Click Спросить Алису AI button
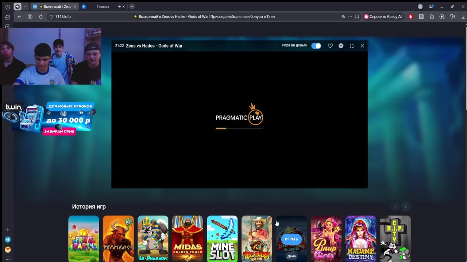Screen dimensions: 467x262 [383, 16]
